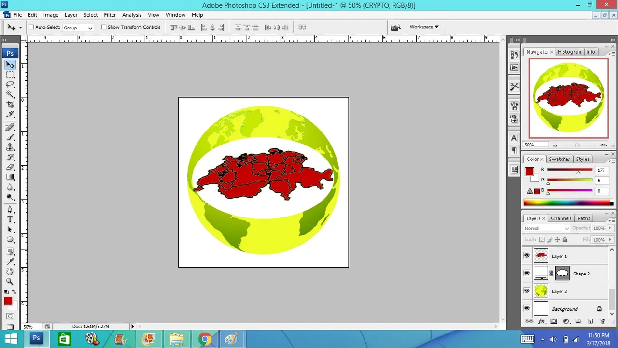Select the Eyedropper tool
The width and height of the screenshot is (618, 348).
10,261
